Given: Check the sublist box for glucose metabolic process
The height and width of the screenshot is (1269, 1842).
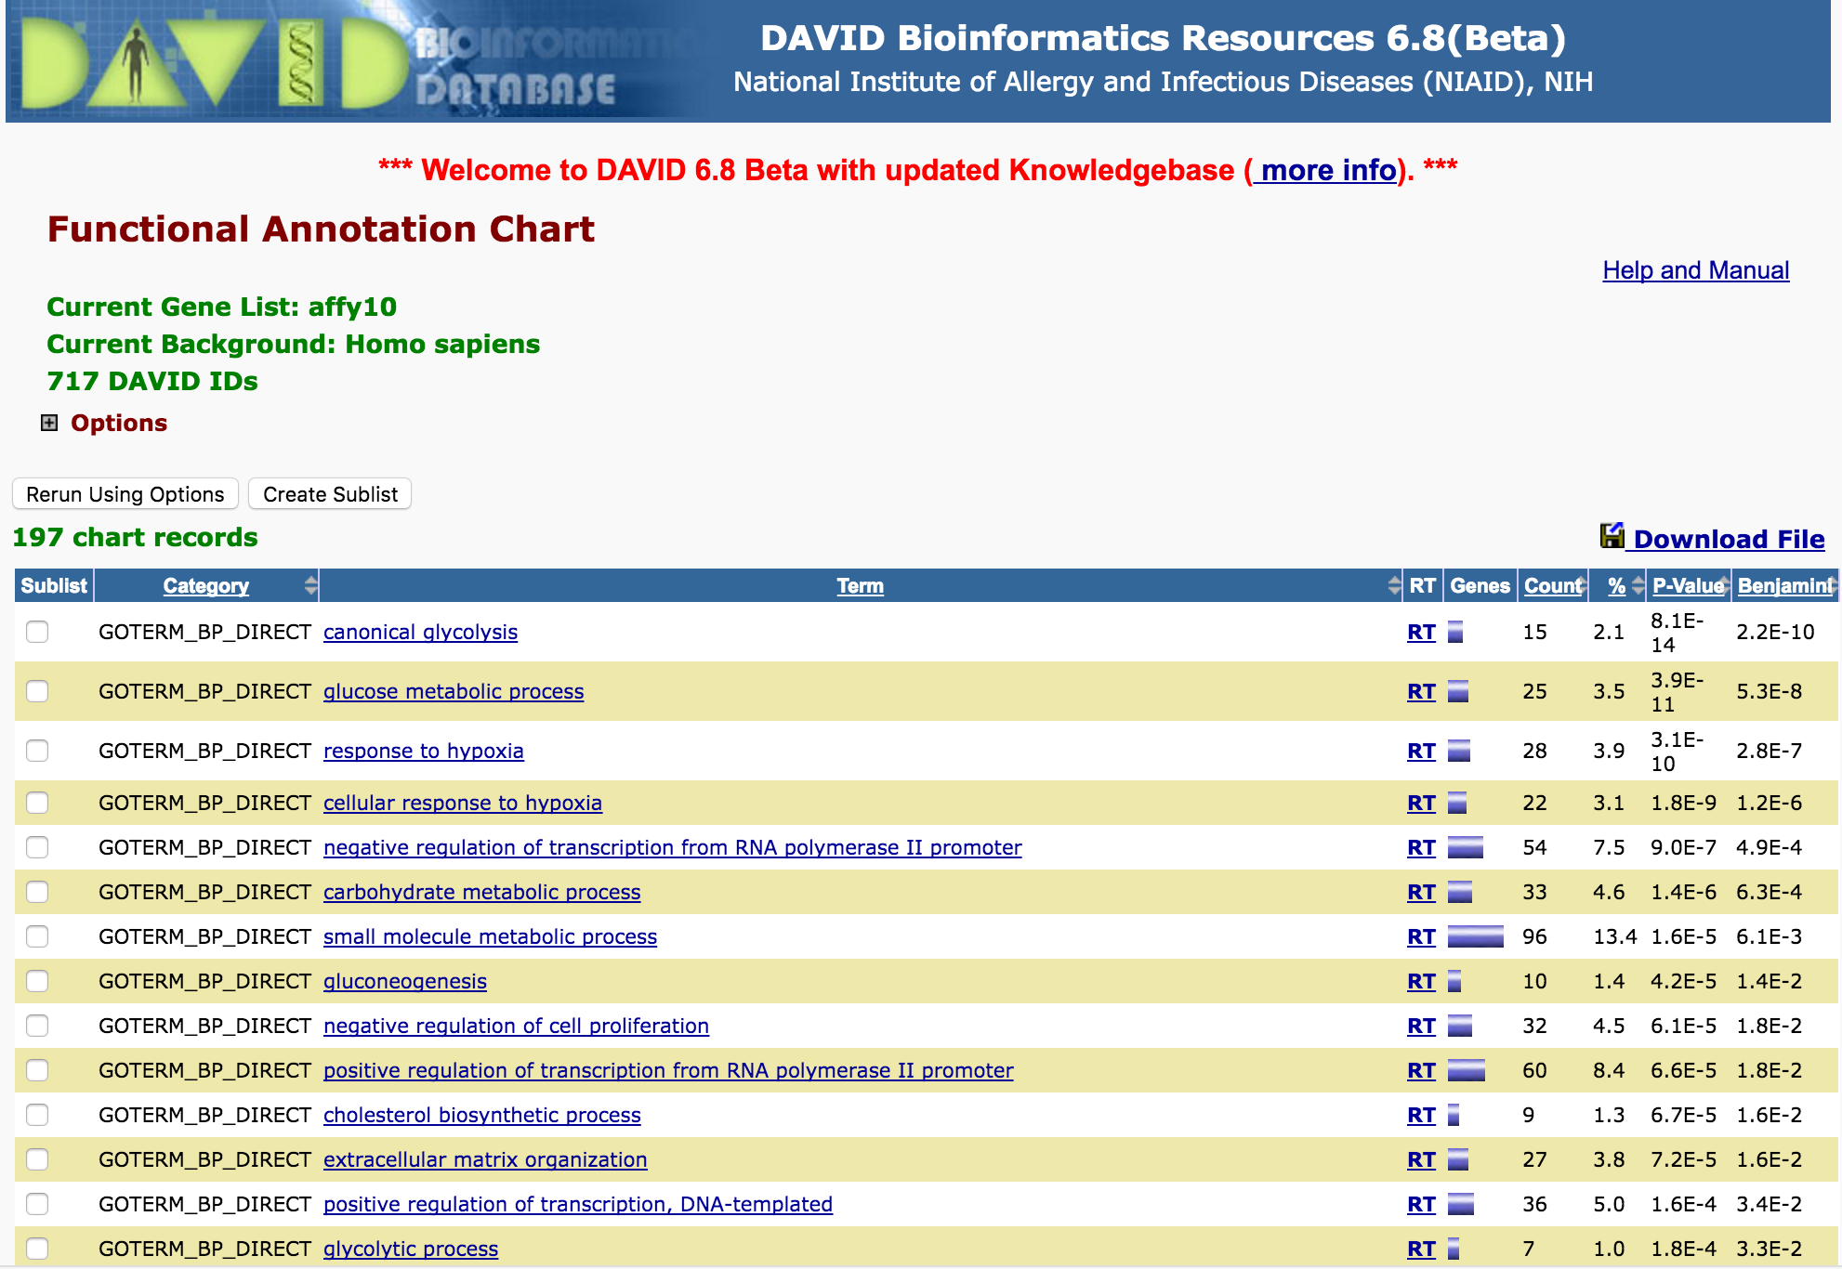Looking at the screenshot, I should [37, 691].
